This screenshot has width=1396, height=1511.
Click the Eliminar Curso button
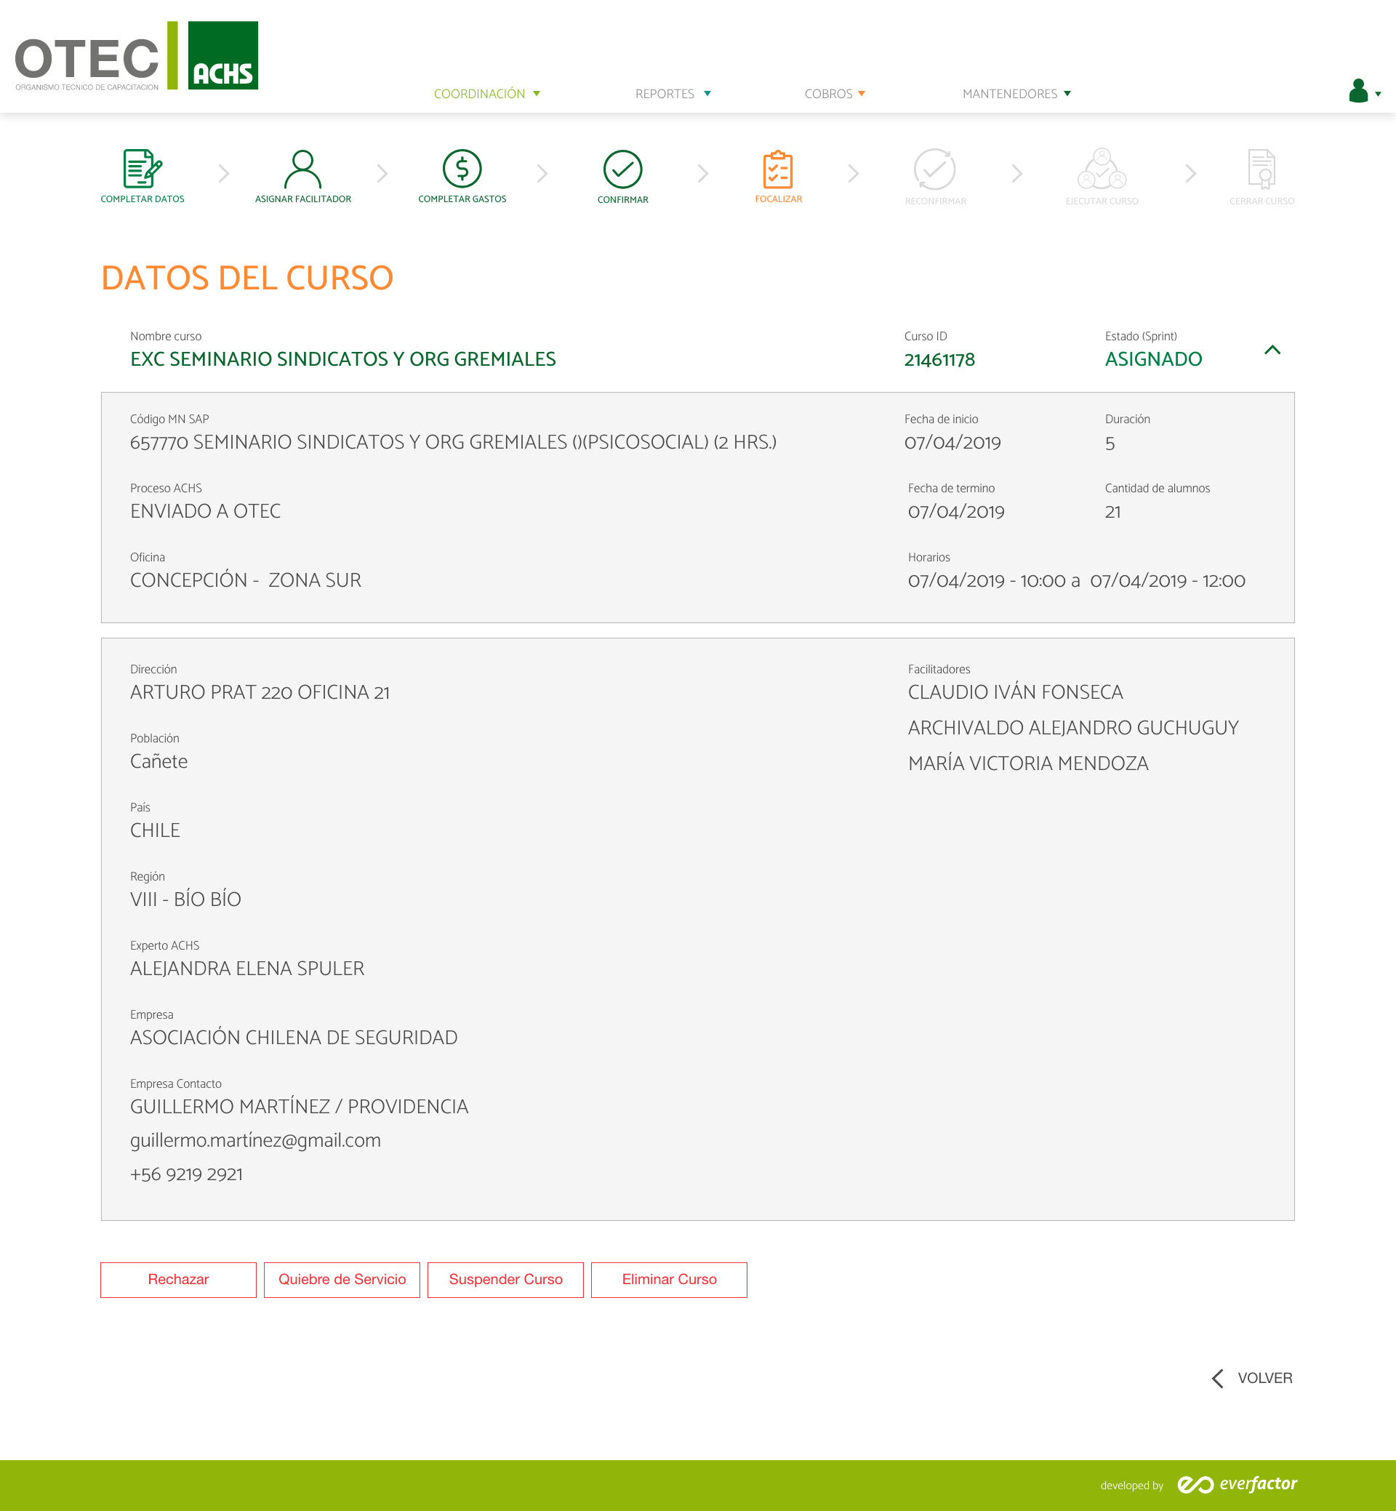coord(670,1279)
